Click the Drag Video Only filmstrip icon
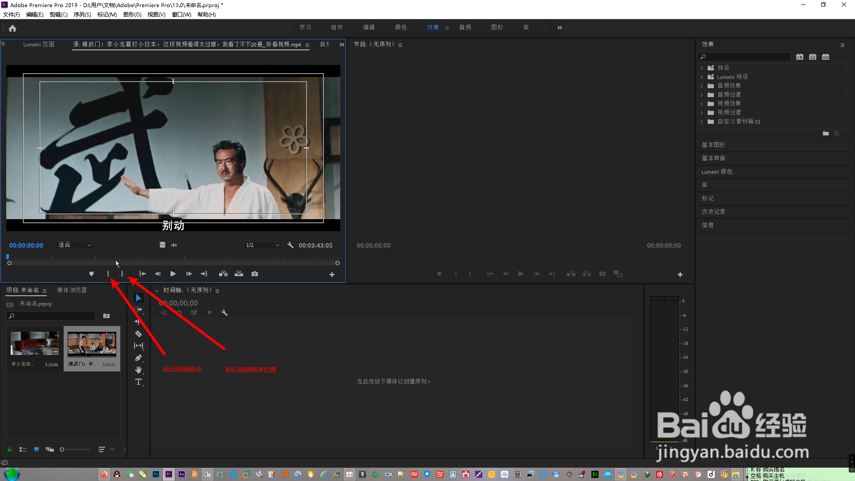The height and width of the screenshot is (481, 855). [x=163, y=245]
